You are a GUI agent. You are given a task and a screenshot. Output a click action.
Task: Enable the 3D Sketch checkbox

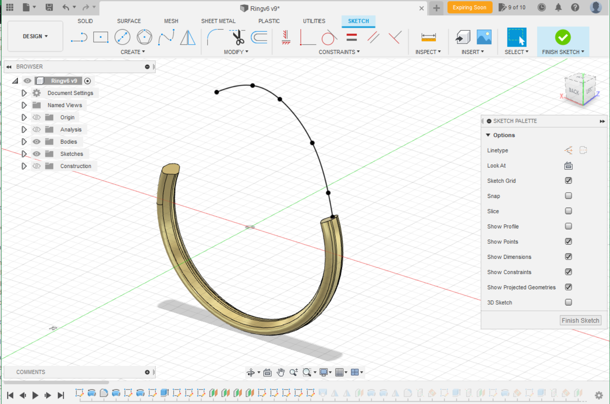[x=568, y=302]
